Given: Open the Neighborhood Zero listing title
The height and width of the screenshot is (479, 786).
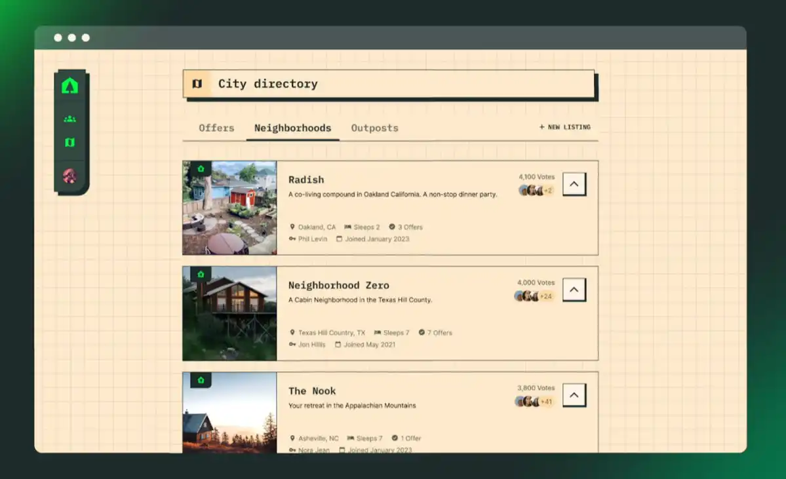Looking at the screenshot, I should (x=339, y=285).
